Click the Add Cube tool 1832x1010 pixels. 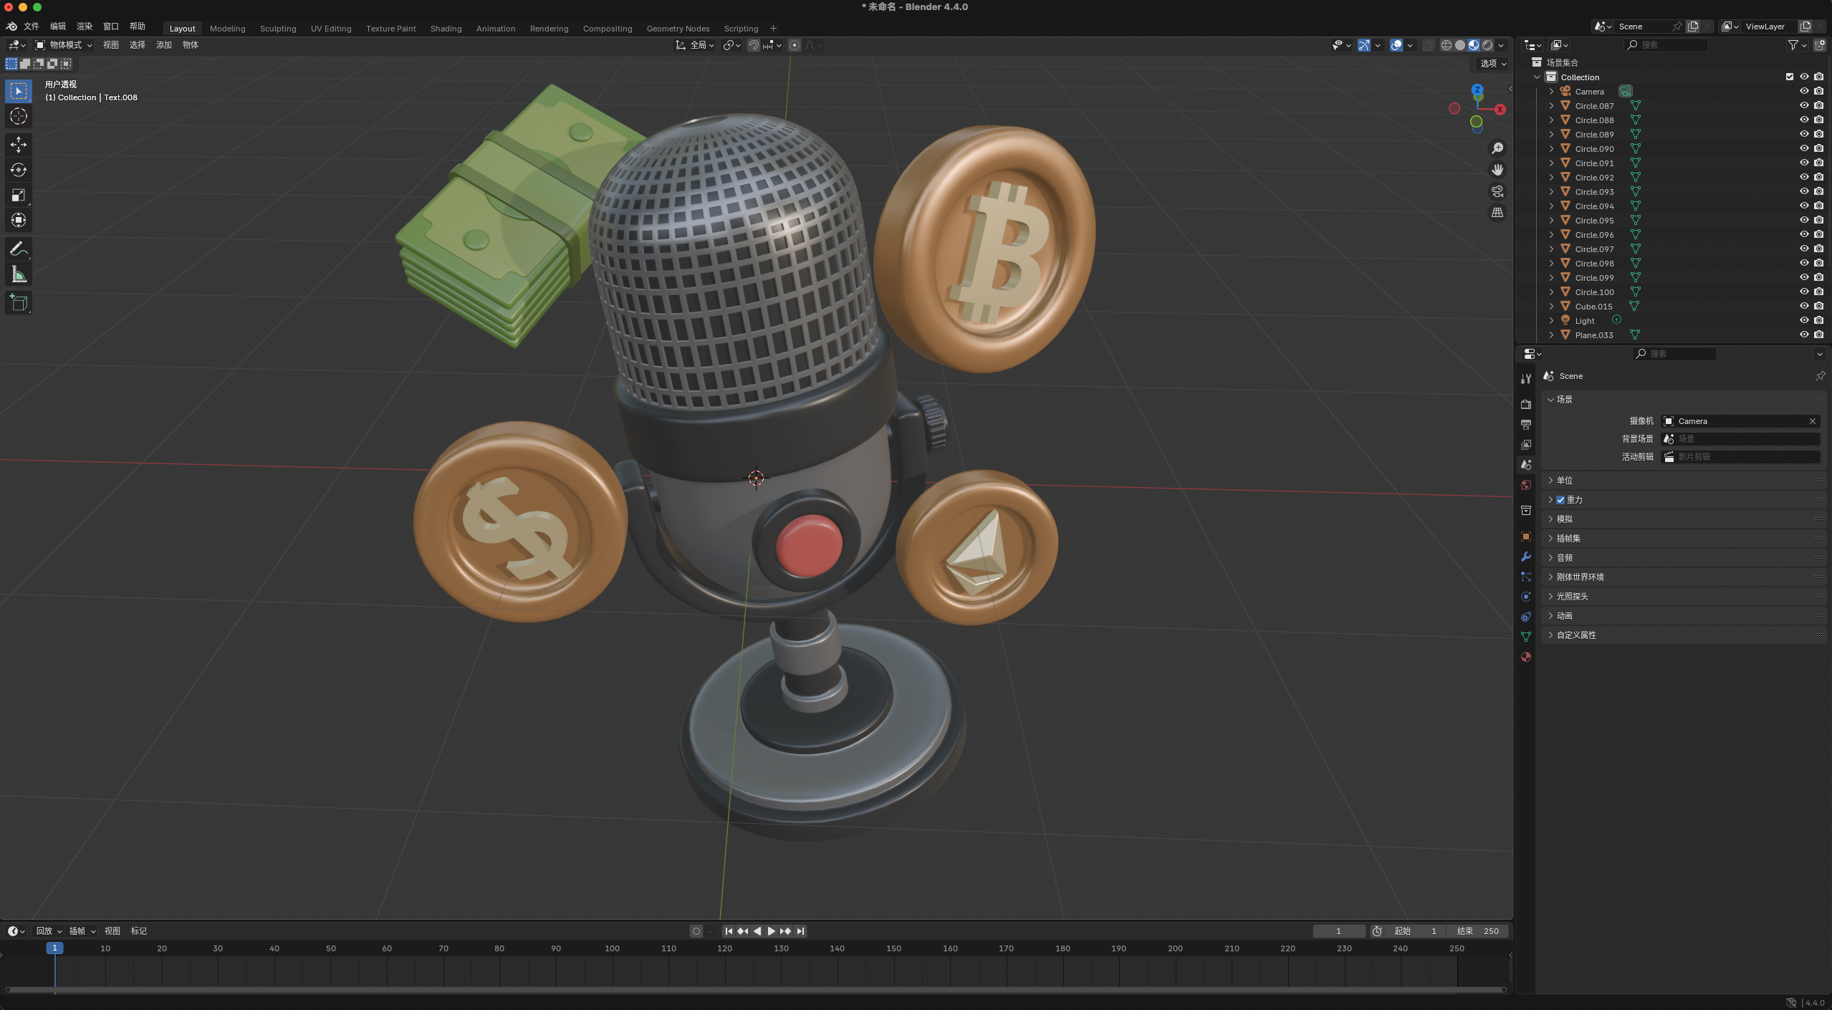coord(19,303)
